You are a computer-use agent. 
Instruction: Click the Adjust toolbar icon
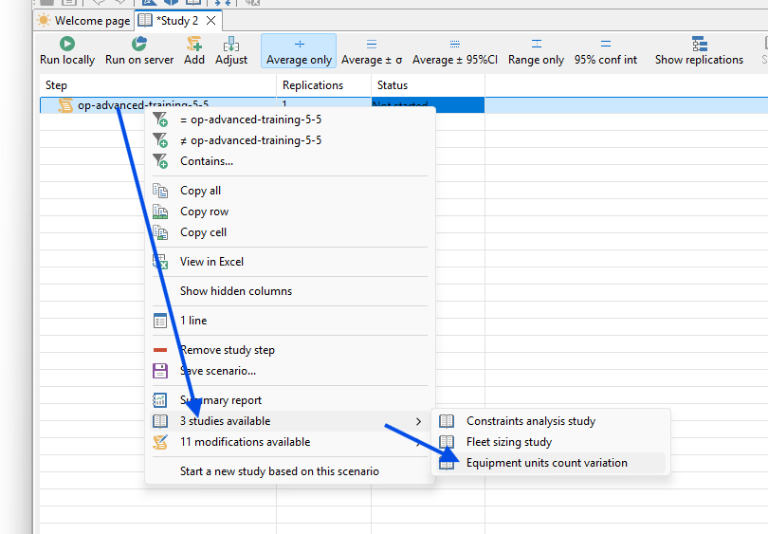(231, 44)
